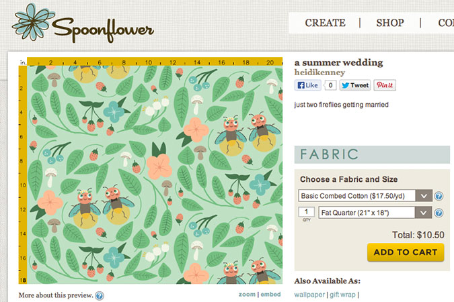Viewport: 454px width, 302px height.
Task: Click the help icon beside More about this preview
Action: [100, 296]
